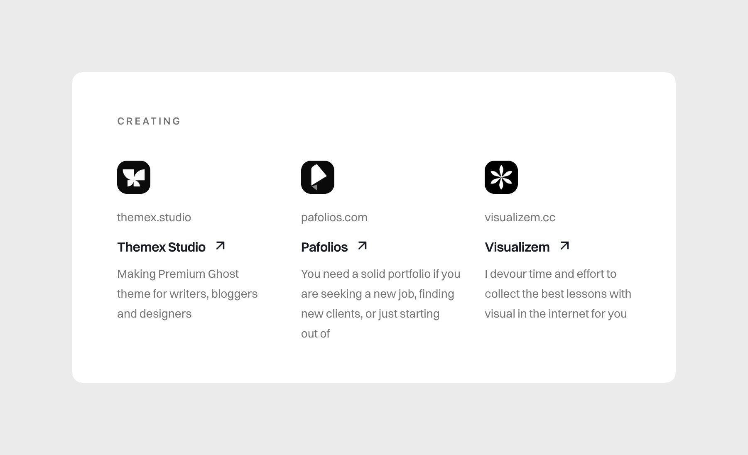This screenshot has height=455, width=748.
Task: Open the Visualizem heading link
Action: tap(517, 247)
